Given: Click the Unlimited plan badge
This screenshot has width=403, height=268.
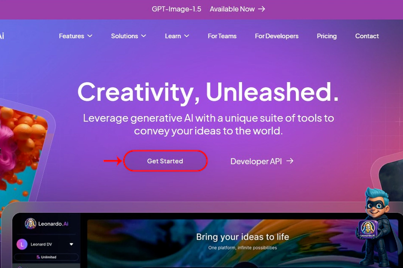Looking at the screenshot, I should (x=46, y=257).
